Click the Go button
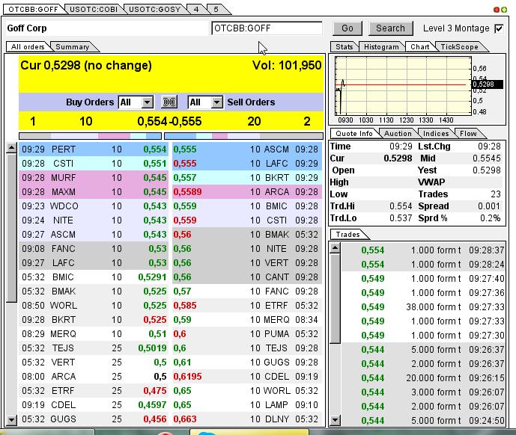Viewport: 516px width, 435px height. [347, 28]
